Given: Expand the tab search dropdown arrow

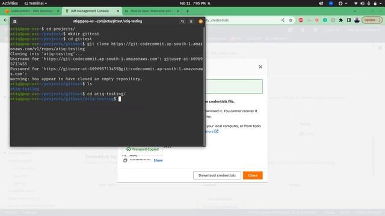Looking at the screenshot, I should [x=354, y=11].
